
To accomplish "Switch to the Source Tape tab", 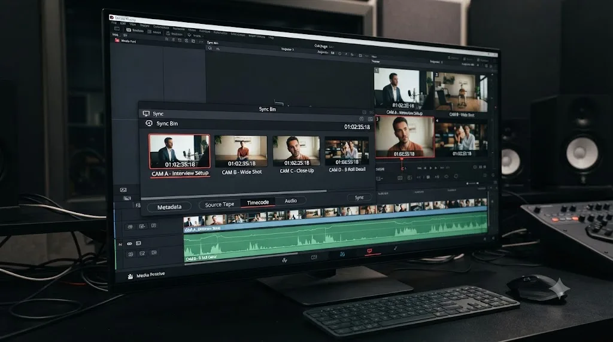I will (219, 204).
